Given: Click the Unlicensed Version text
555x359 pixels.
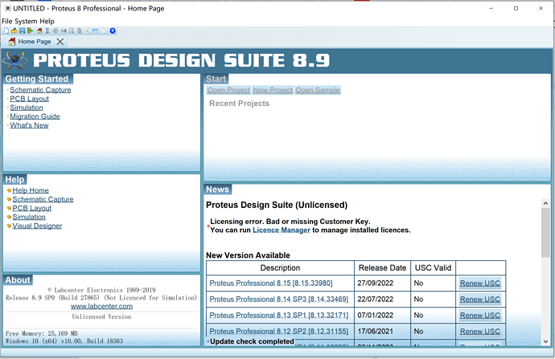Looking at the screenshot, I should pos(101,316).
